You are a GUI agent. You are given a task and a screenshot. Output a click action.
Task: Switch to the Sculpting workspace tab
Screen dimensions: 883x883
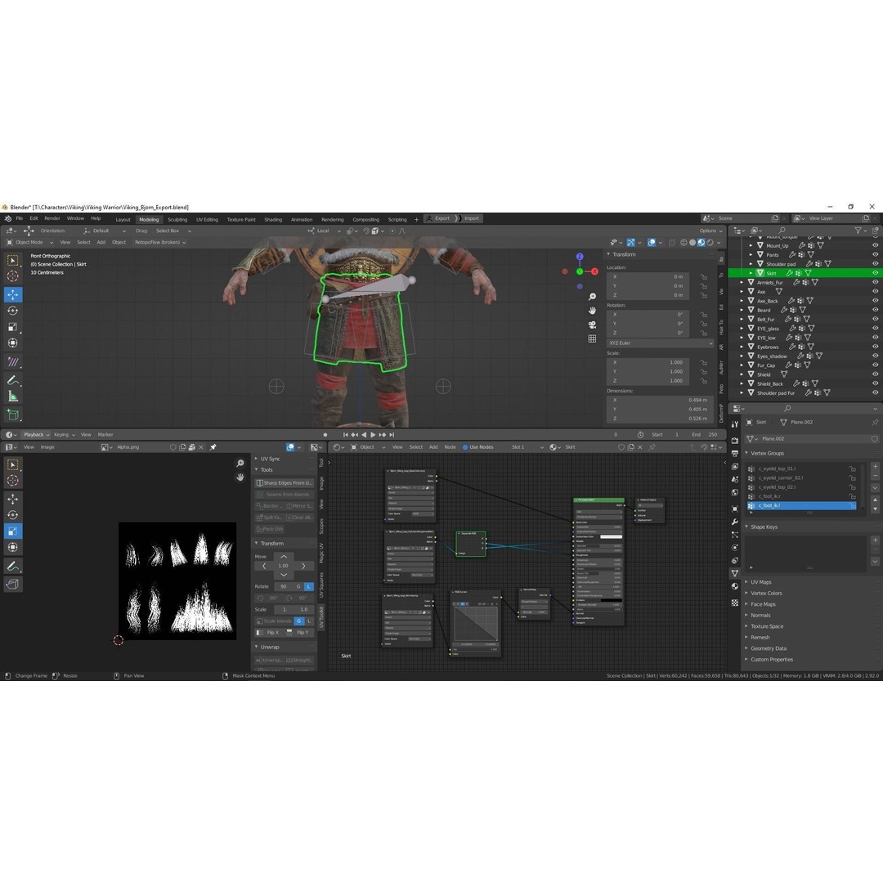[x=177, y=220]
